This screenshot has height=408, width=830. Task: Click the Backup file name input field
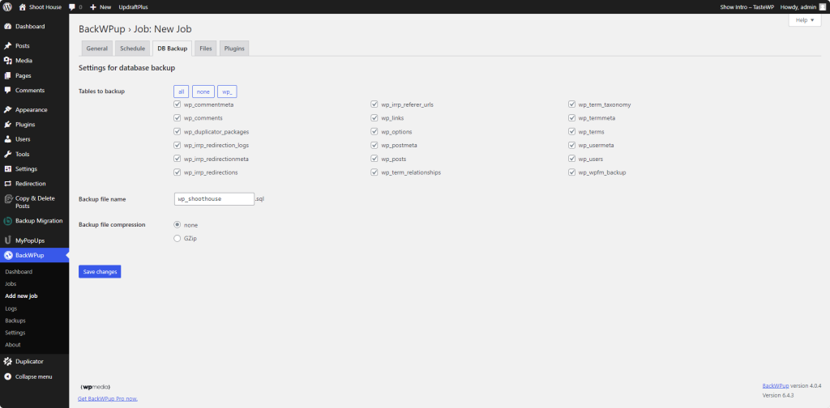click(x=214, y=198)
